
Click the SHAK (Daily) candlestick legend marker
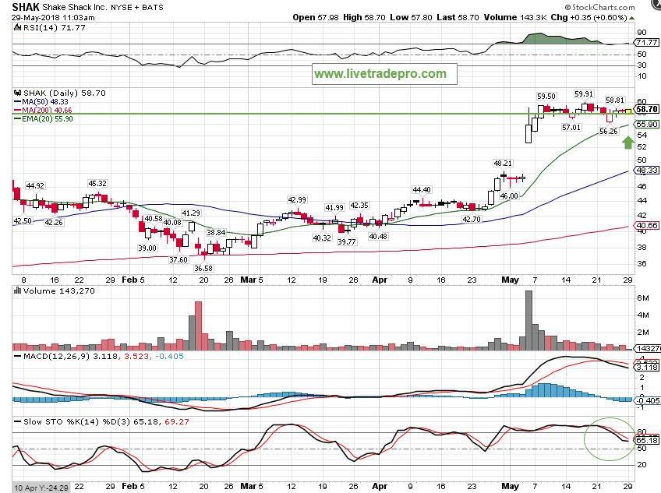point(19,93)
